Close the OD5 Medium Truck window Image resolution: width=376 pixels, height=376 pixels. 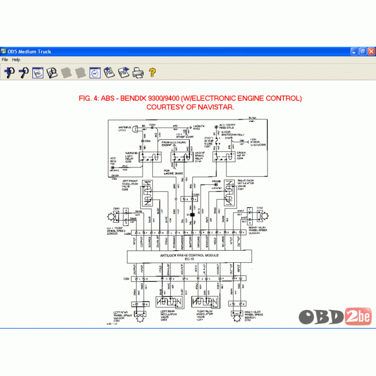372,51
